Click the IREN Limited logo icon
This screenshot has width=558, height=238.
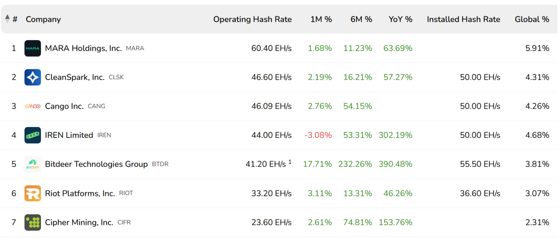tap(33, 135)
